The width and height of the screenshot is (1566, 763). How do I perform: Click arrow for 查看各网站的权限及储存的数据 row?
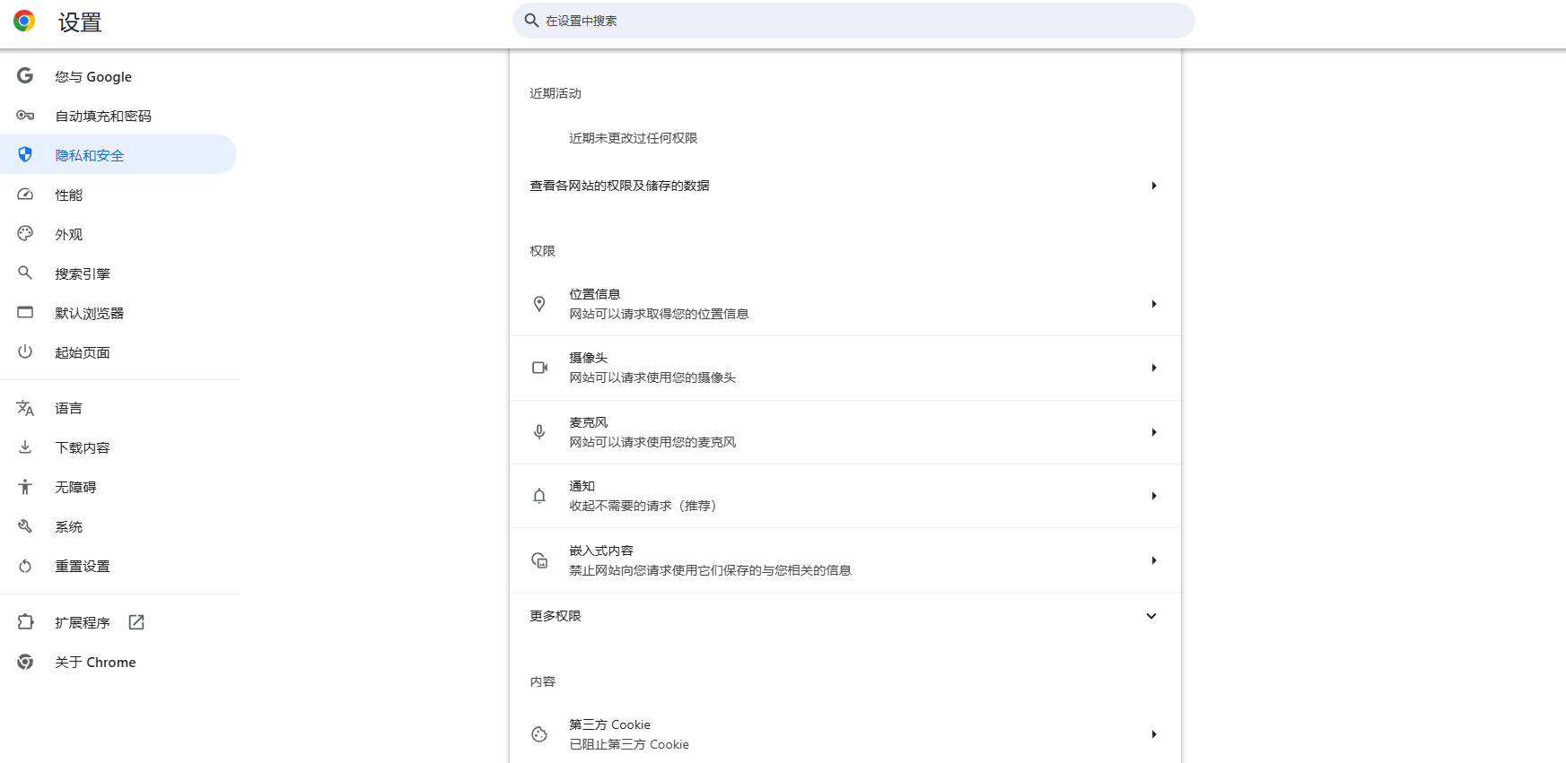(x=1154, y=186)
